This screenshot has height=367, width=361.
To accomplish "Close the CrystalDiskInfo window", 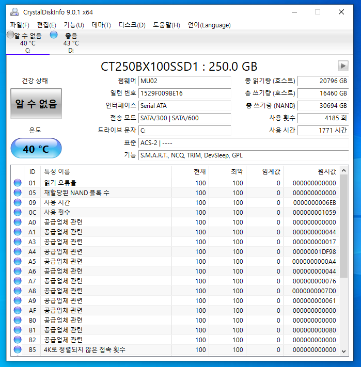I will pyautogui.click(x=341, y=12).
